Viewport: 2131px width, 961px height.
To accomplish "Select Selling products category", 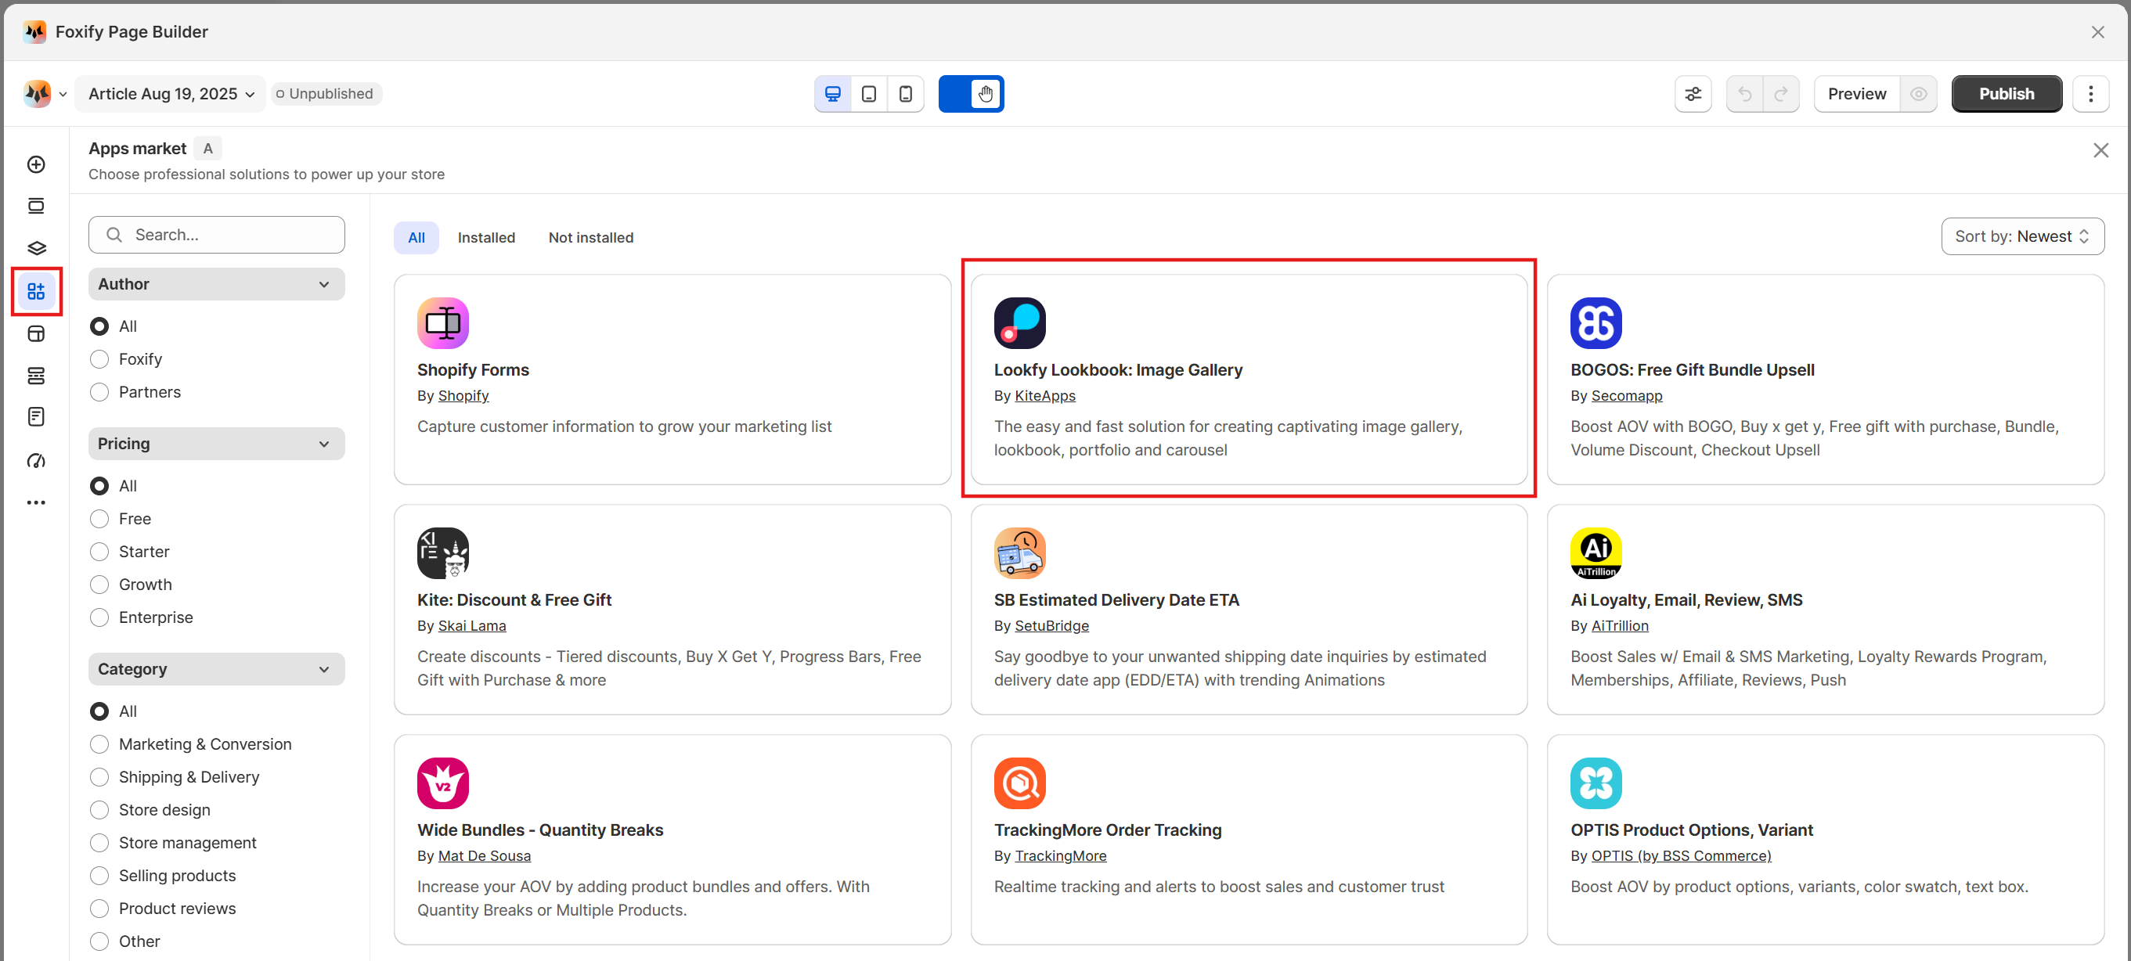I will (x=99, y=876).
